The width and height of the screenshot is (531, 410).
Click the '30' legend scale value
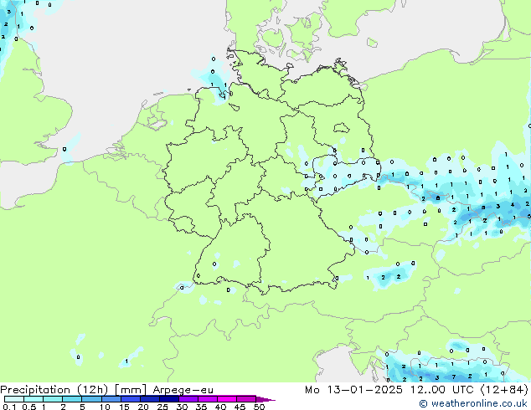(182, 407)
